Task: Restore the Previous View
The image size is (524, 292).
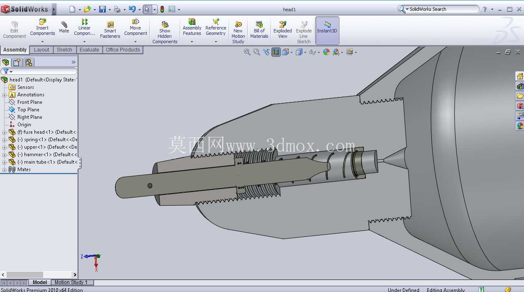Action: coord(266,52)
